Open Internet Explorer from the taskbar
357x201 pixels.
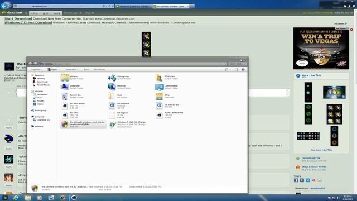[16, 198]
